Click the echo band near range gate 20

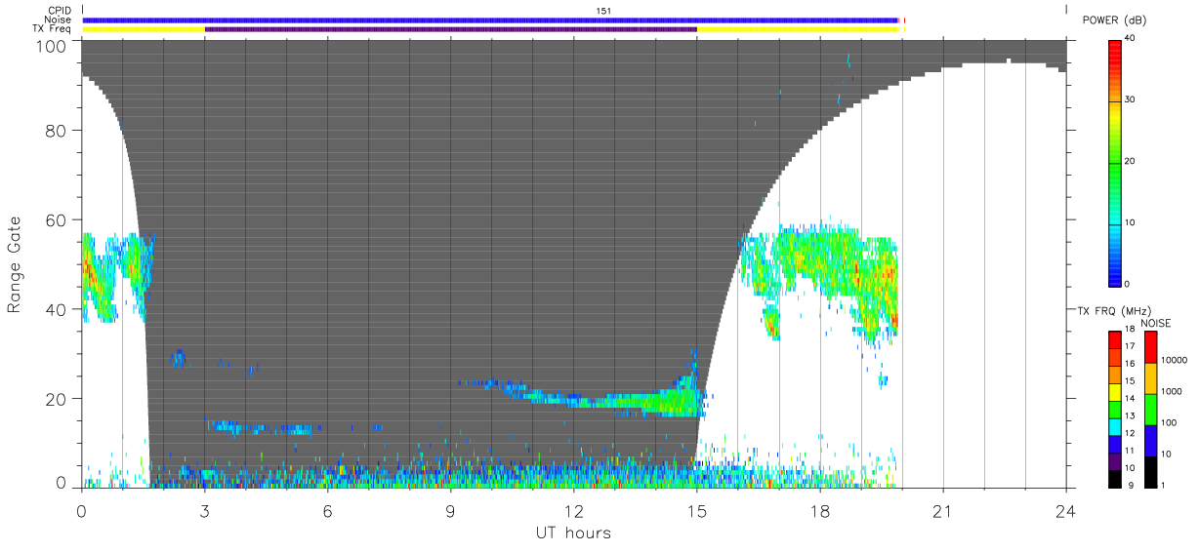(x=605, y=400)
